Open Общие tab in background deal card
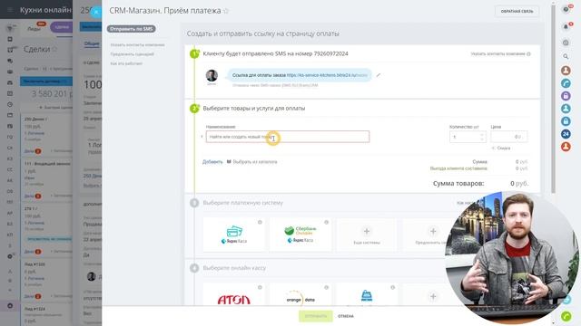 tap(92, 43)
